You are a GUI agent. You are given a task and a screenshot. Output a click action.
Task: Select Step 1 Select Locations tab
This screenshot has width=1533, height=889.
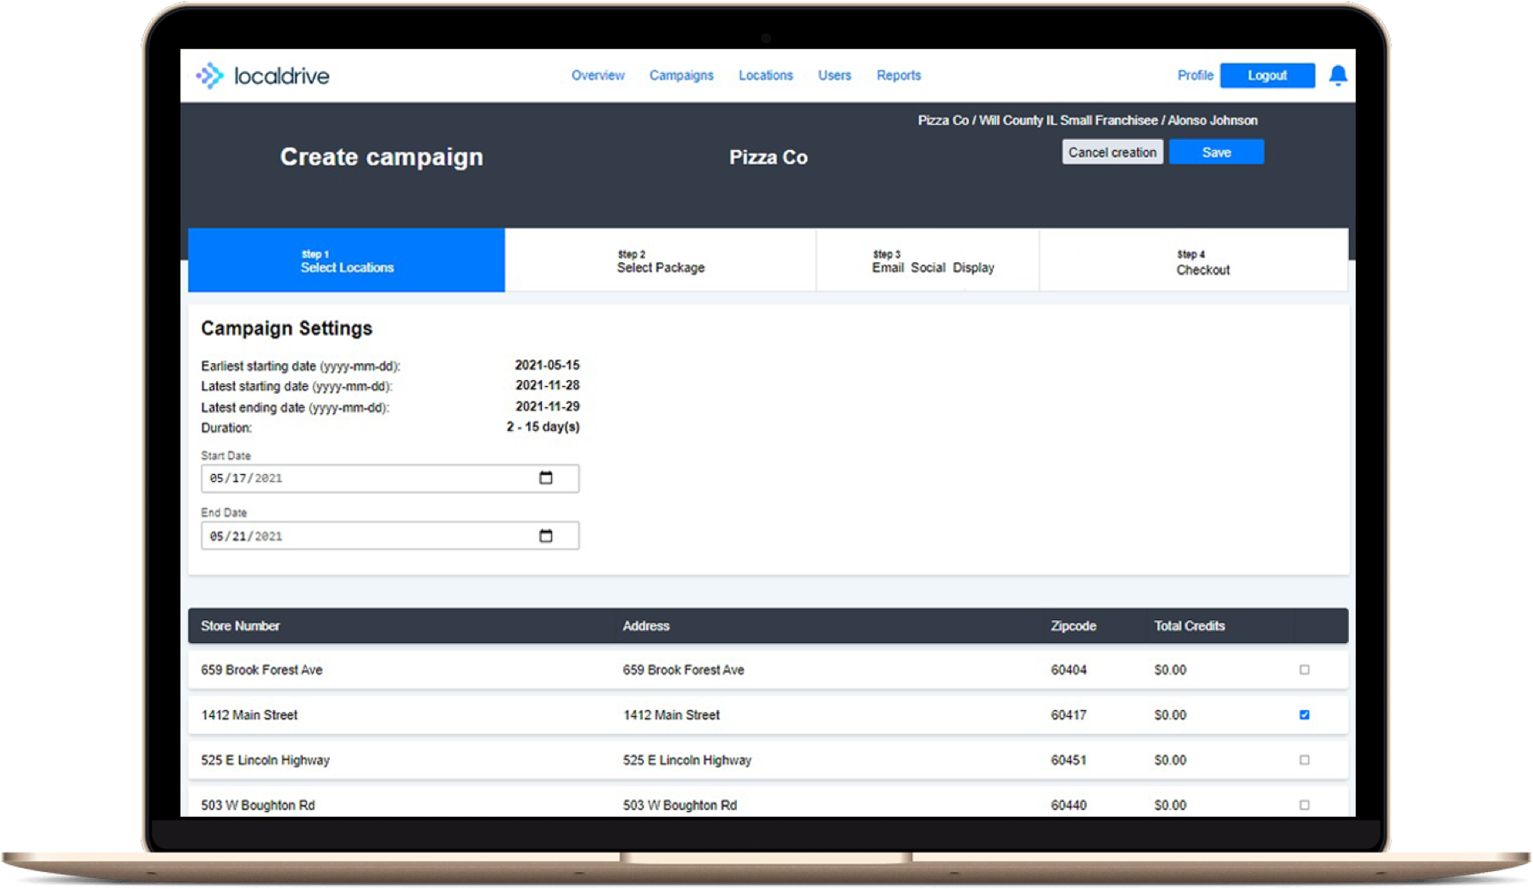pyautogui.click(x=347, y=260)
